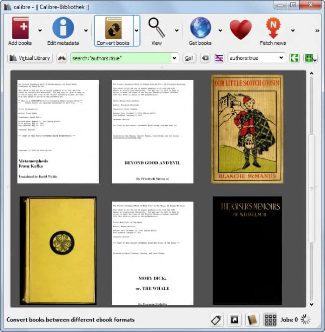
Task: Clear the search with the X button
Action: pos(204,58)
